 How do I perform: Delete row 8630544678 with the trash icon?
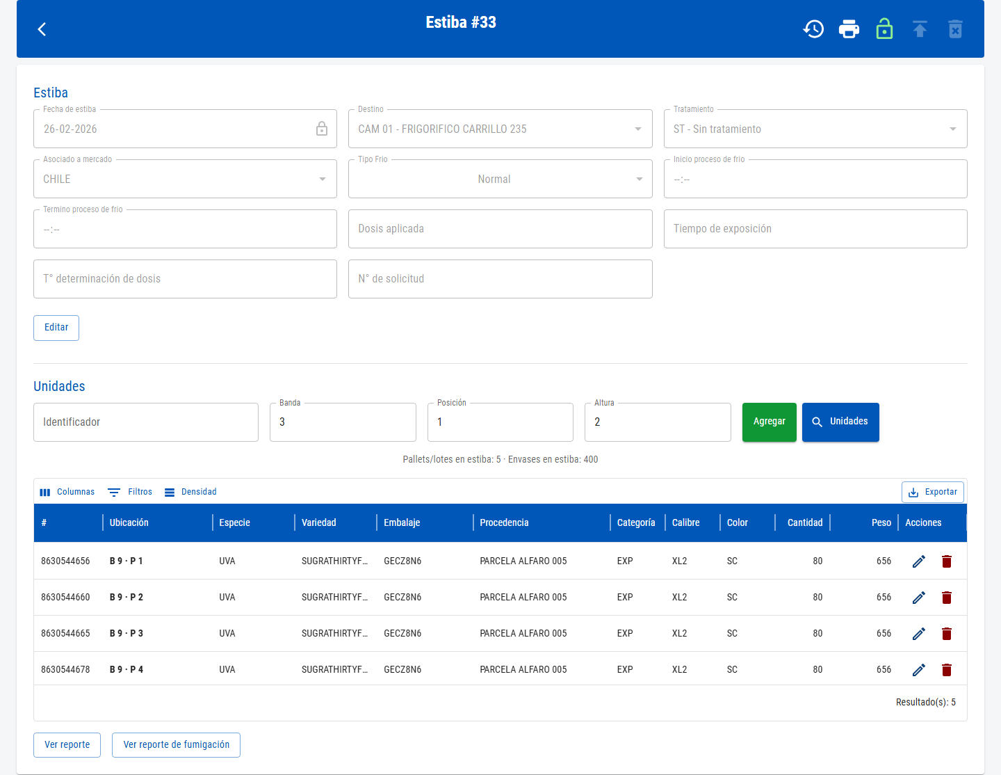pyautogui.click(x=947, y=670)
